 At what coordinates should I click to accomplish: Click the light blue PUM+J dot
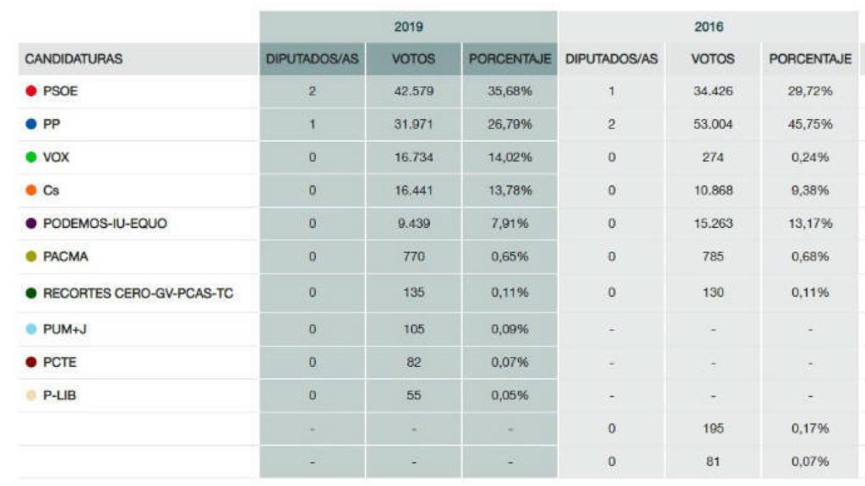(31, 329)
